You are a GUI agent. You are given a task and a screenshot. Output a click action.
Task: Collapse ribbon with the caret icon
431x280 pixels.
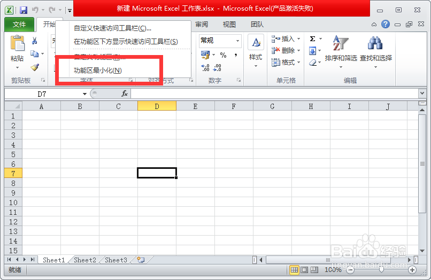tap(374, 25)
